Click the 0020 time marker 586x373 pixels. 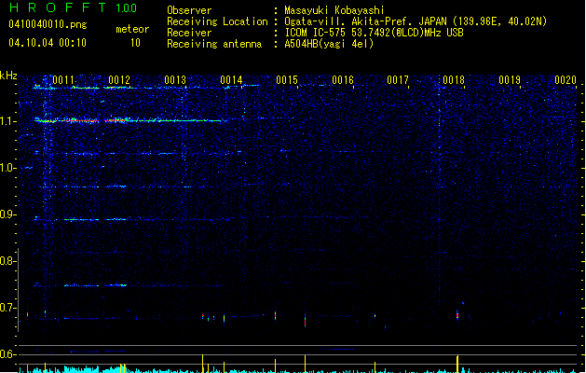pyautogui.click(x=566, y=80)
